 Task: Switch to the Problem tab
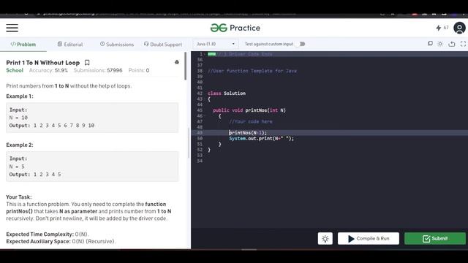tap(23, 44)
